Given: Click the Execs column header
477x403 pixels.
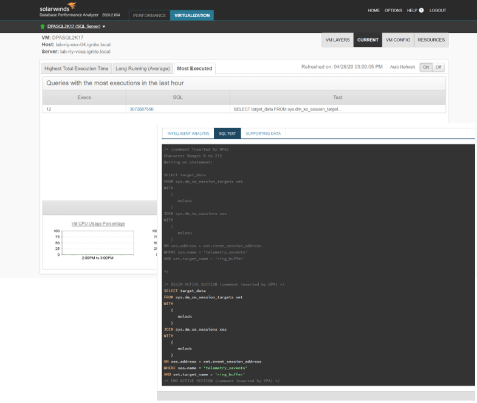Looking at the screenshot, I should pyautogui.click(x=84, y=97).
